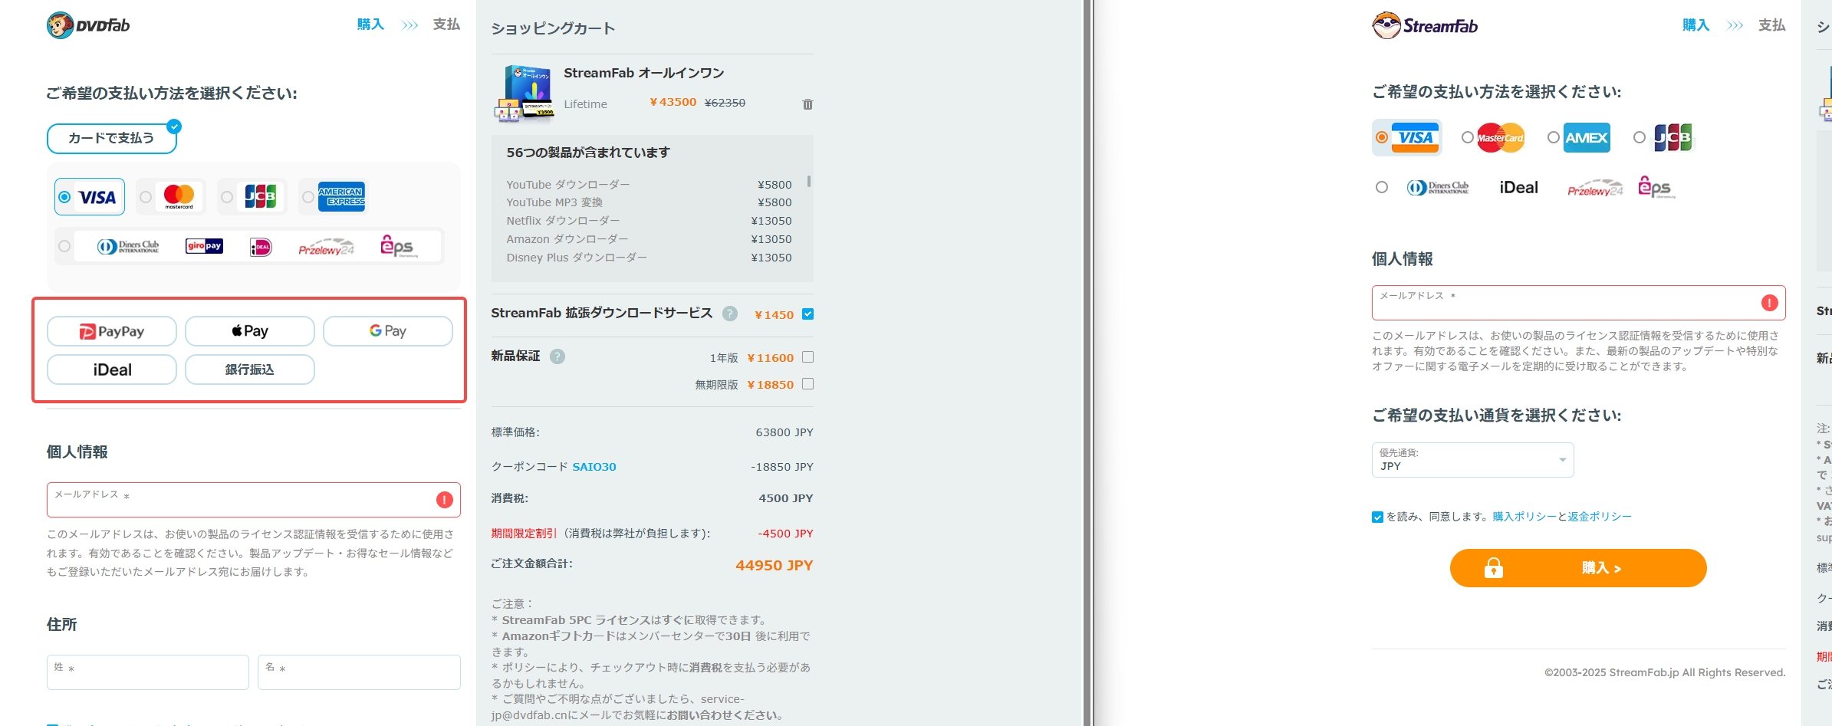Click email error icon in StreamFab form
Screen dimensions: 1832x726
pos(1770,303)
